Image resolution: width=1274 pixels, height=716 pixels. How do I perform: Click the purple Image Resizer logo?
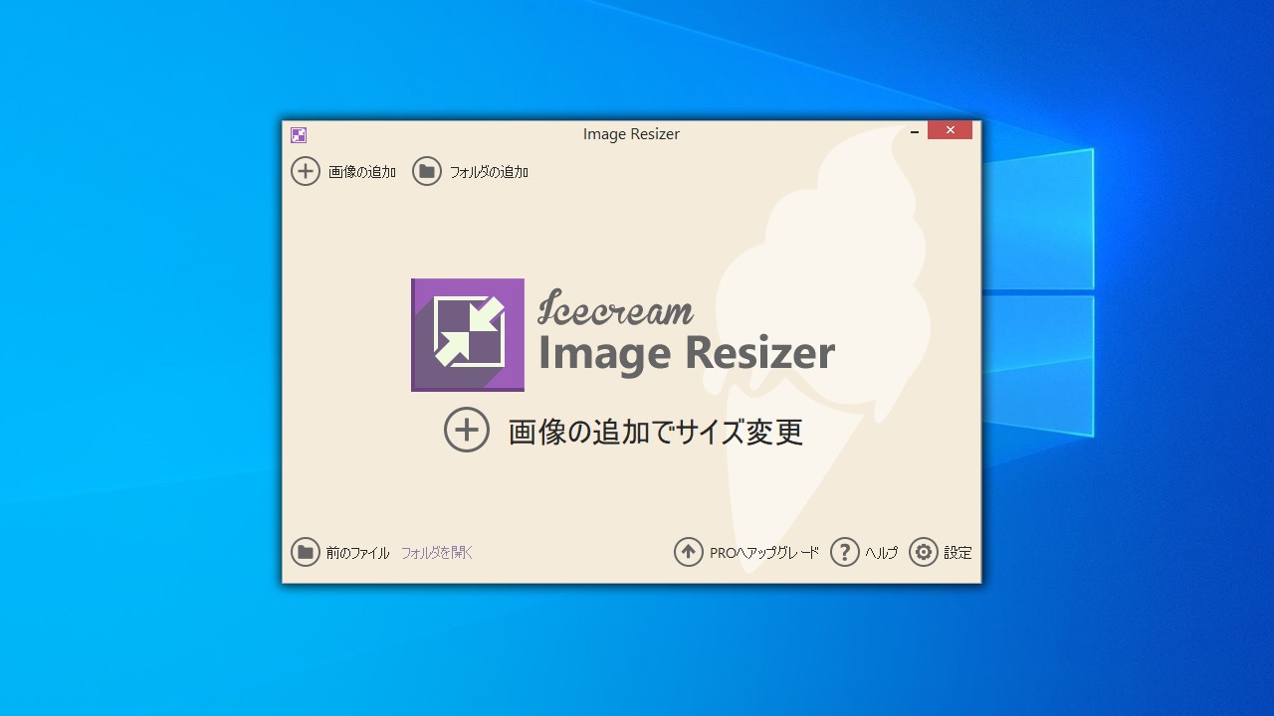[x=468, y=335]
